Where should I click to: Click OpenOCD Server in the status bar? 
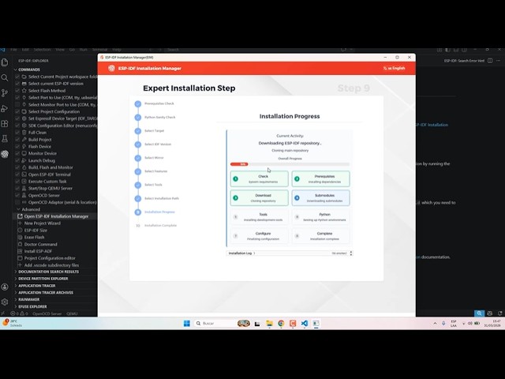tap(47, 313)
